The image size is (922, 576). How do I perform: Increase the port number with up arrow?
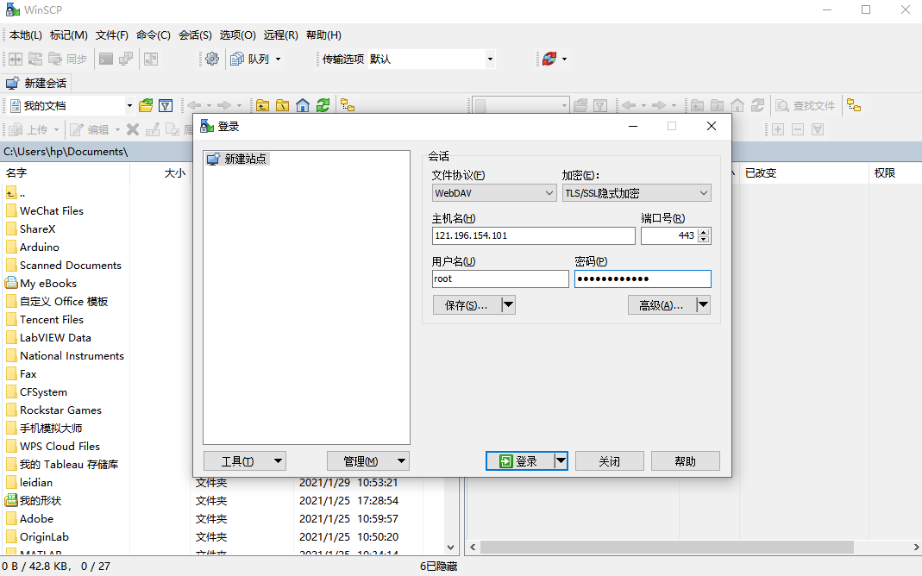coord(704,232)
